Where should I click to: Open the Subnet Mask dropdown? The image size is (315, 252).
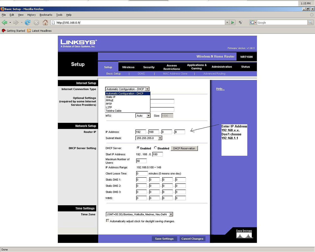click(x=160, y=138)
